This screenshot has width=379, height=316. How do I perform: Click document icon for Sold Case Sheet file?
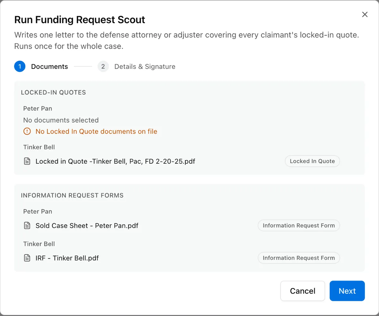pyautogui.click(x=27, y=226)
